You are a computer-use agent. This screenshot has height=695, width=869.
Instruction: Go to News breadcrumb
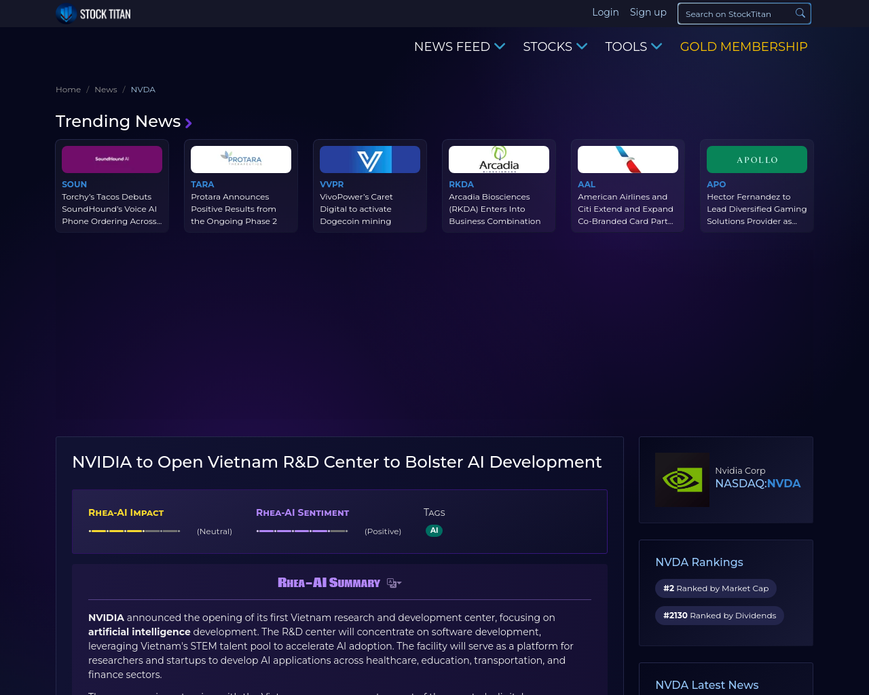[106, 90]
